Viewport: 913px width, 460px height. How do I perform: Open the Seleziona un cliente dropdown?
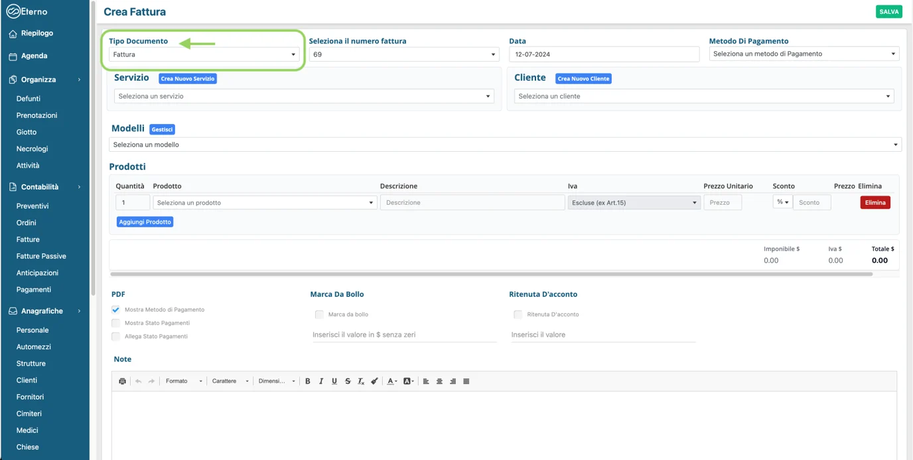[x=703, y=96]
